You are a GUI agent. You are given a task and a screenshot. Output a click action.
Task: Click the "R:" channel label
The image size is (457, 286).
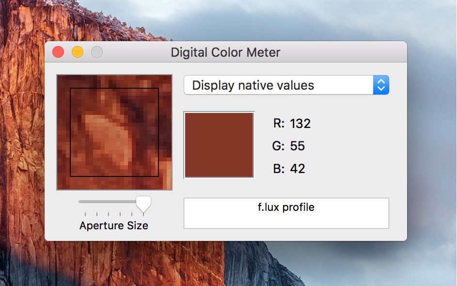[x=279, y=124]
